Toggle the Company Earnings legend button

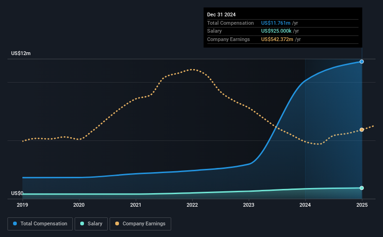tap(140, 224)
